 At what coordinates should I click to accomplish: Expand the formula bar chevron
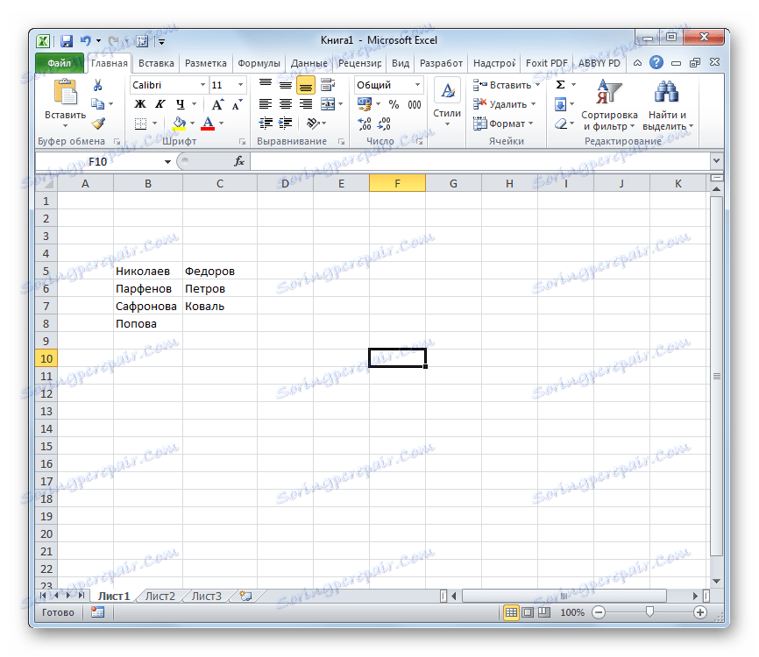tap(717, 160)
